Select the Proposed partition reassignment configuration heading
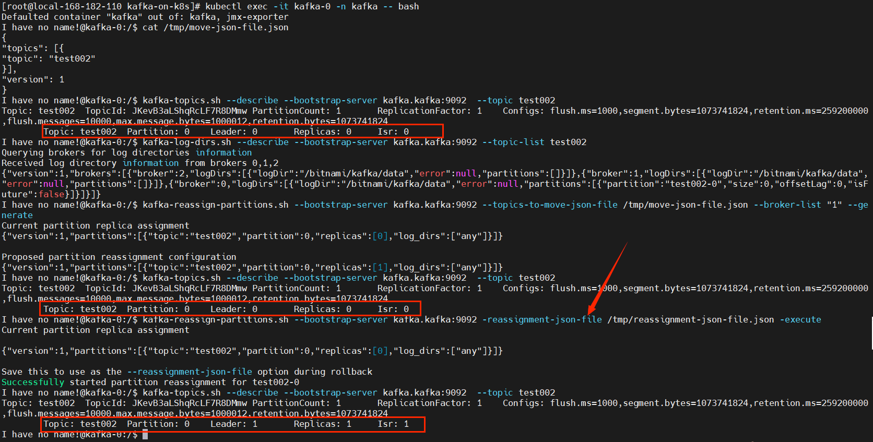The image size is (873, 442). [119, 257]
